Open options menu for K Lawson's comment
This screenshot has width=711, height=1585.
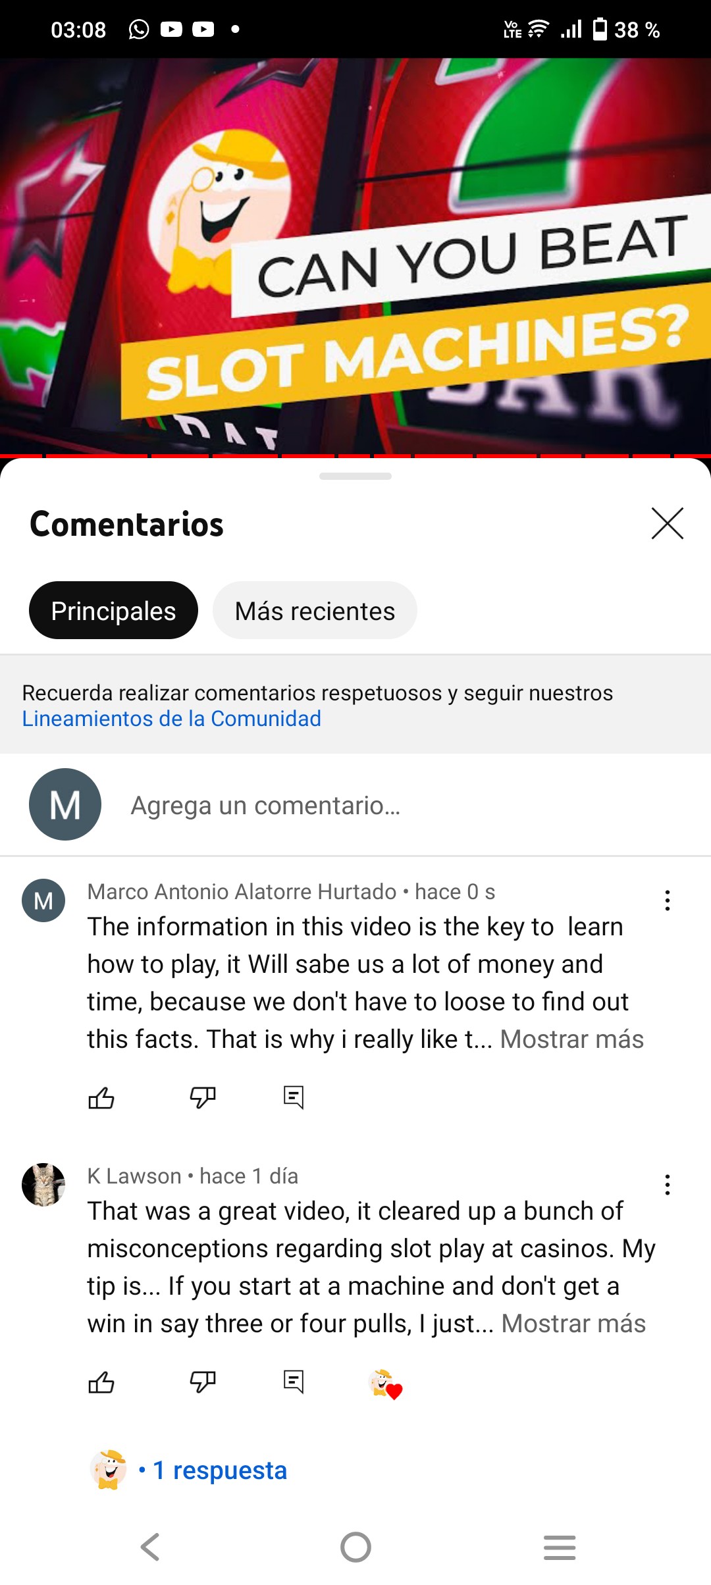(668, 1184)
